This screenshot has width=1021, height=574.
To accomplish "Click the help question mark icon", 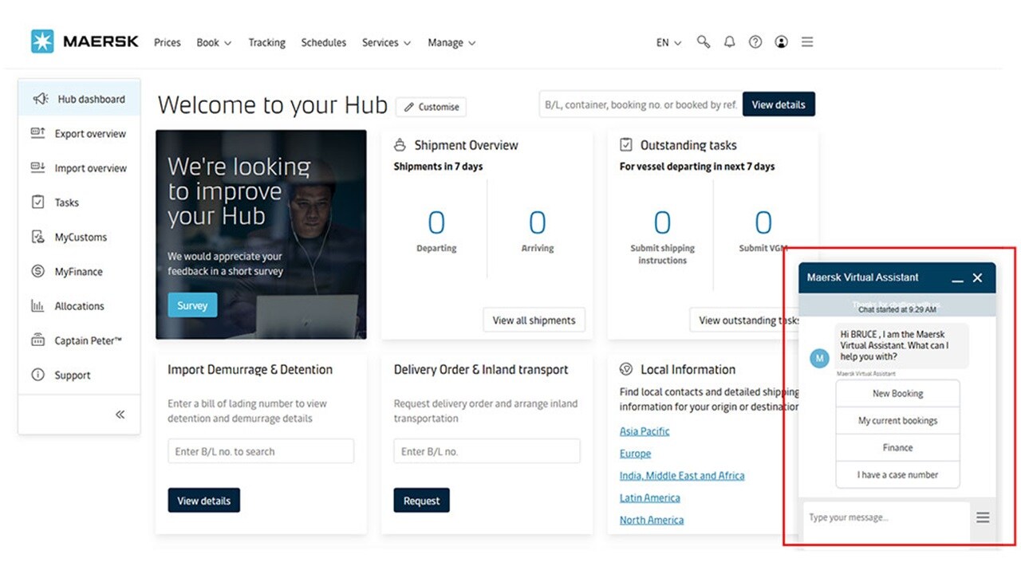I will point(755,42).
